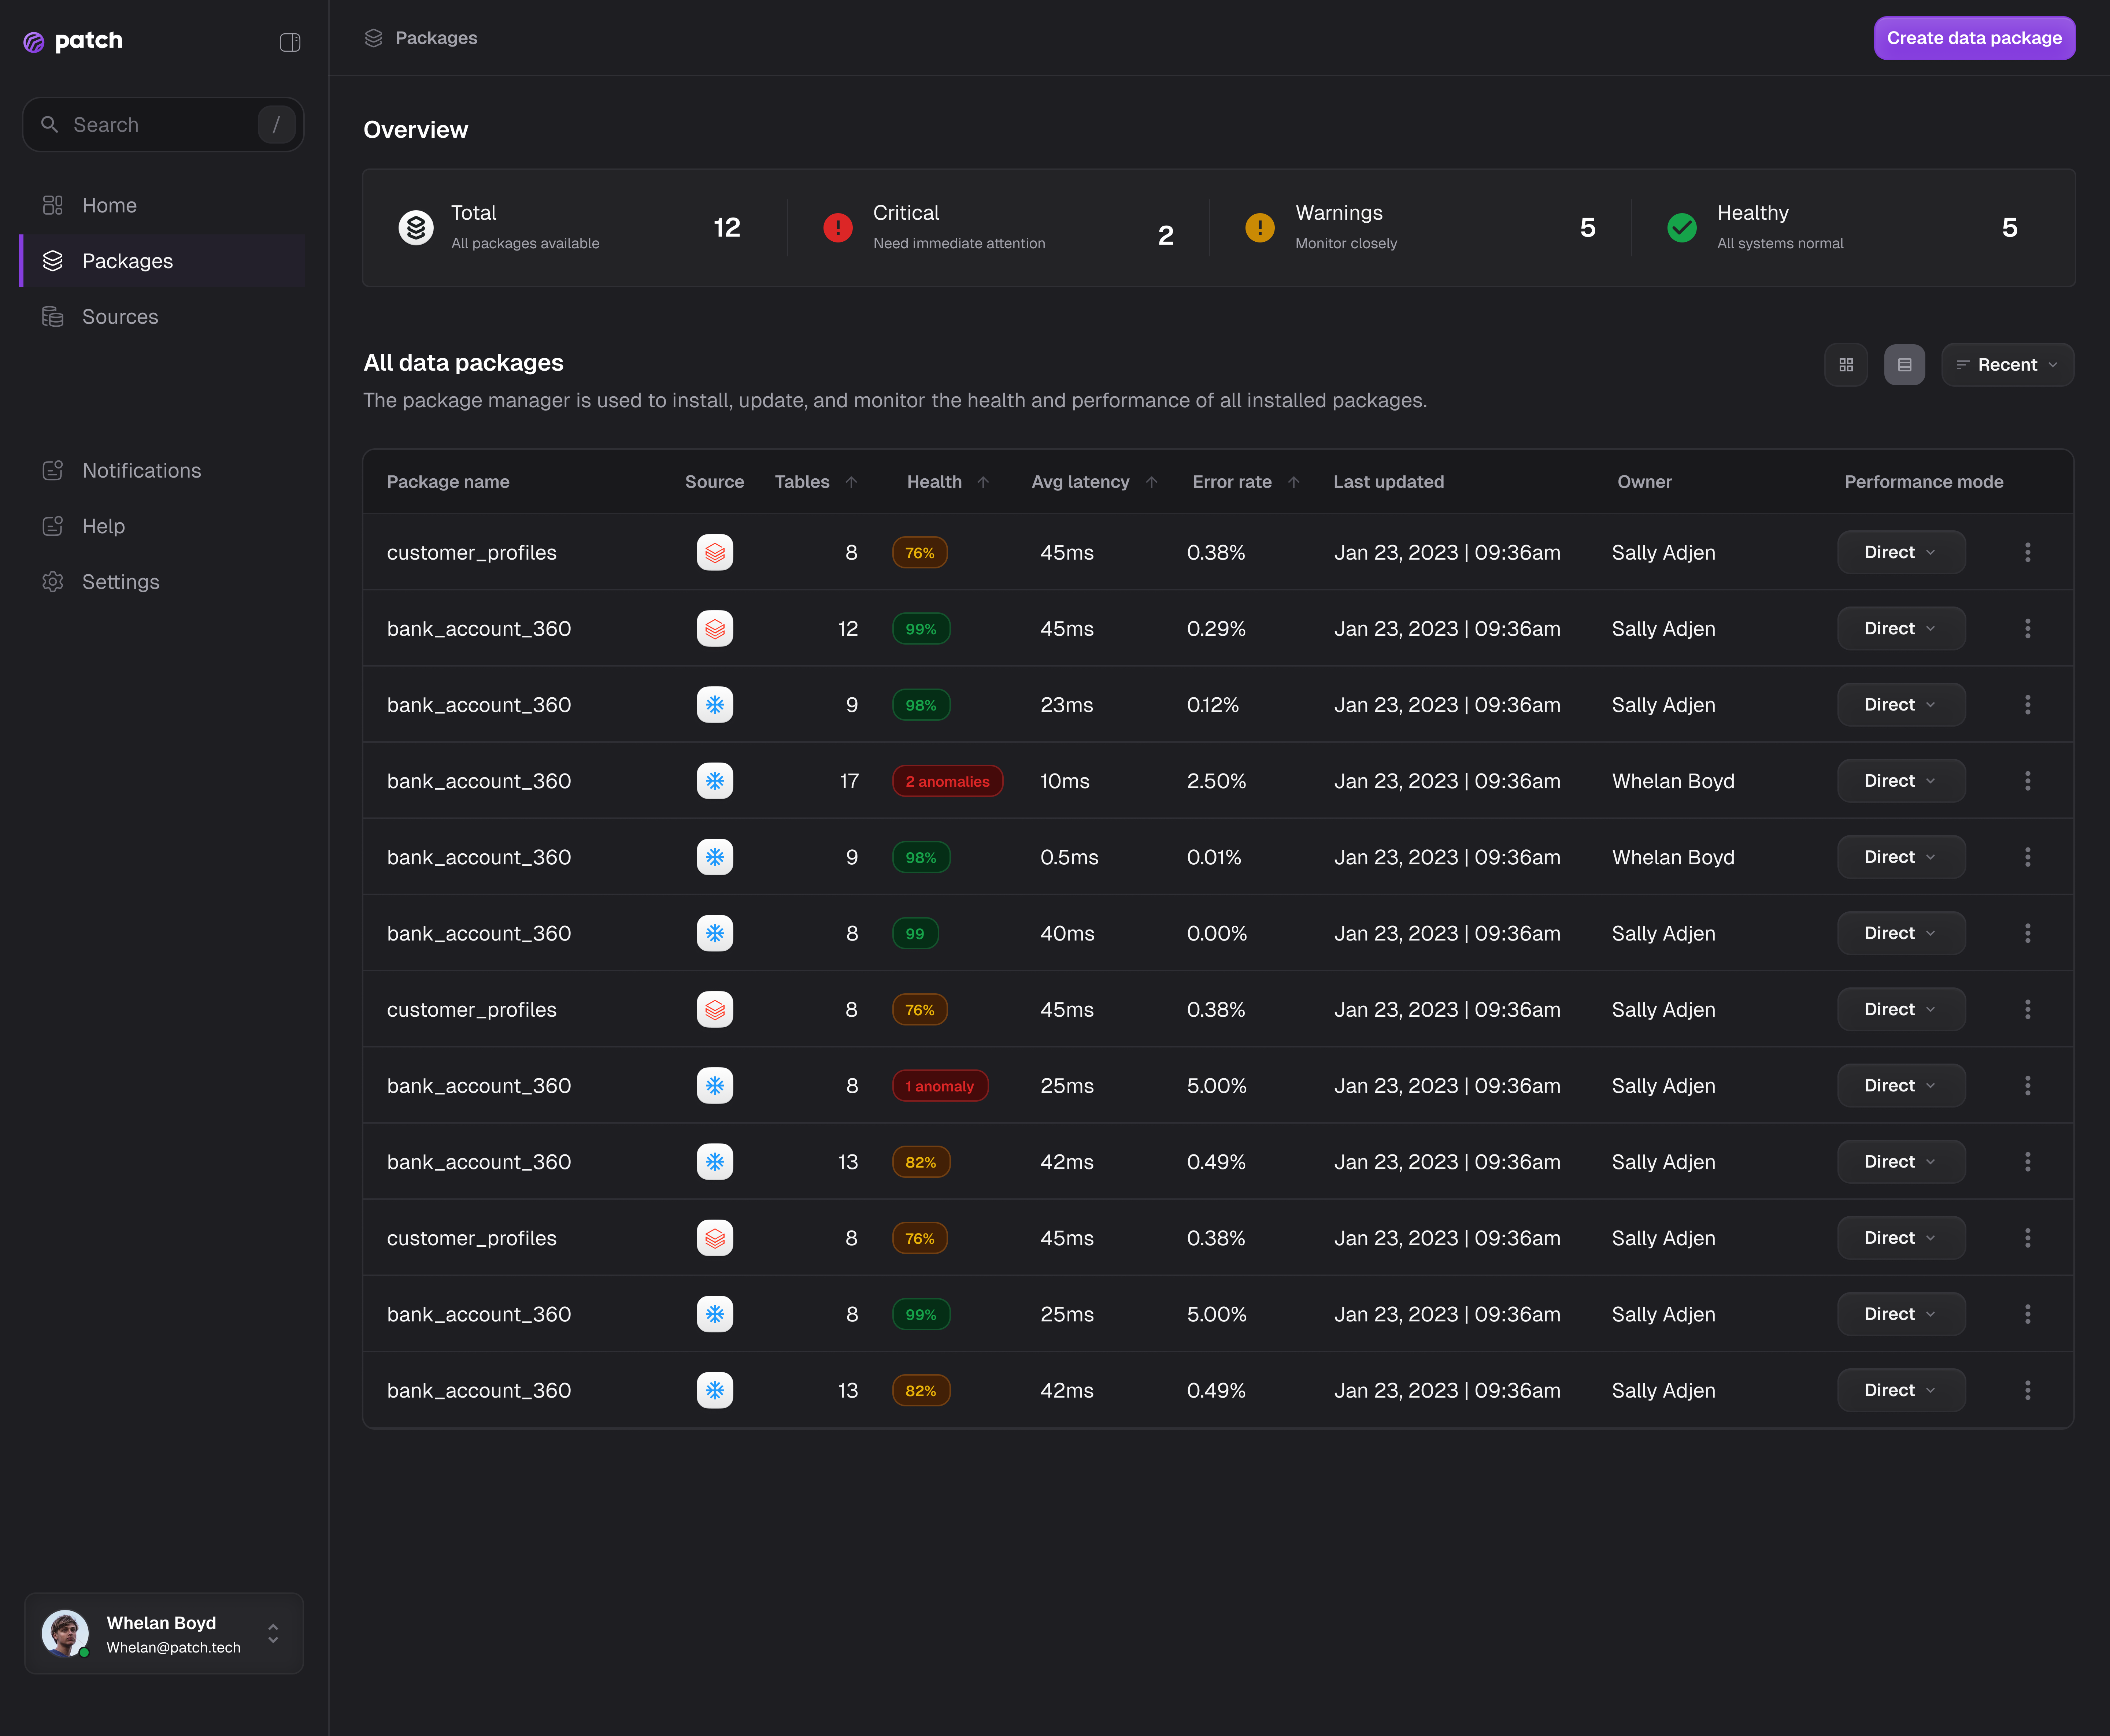Click the Notifications sidebar icon
Image resolution: width=2110 pixels, height=1736 pixels.
click(53, 470)
